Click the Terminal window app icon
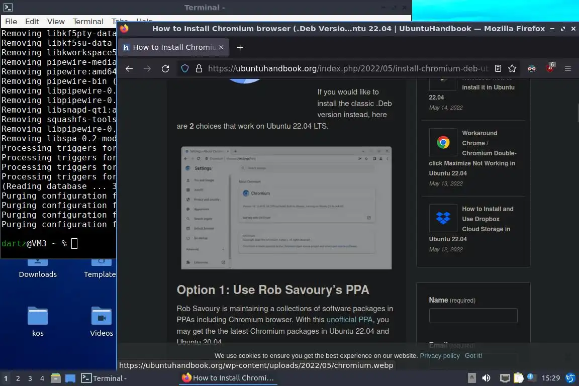 8,8
